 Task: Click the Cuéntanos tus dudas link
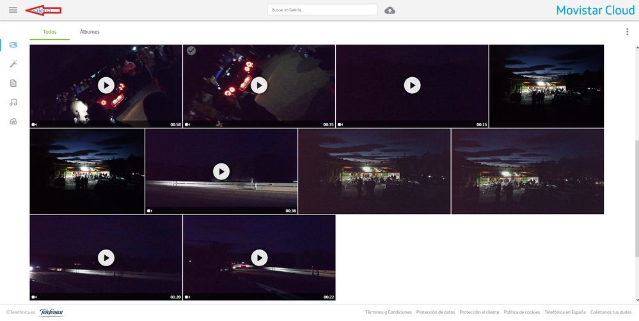click(x=610, y=312)
